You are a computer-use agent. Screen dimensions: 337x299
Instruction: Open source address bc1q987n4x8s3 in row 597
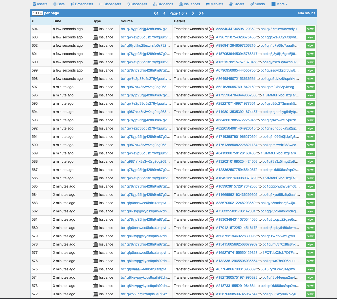[x=145, y=87]
